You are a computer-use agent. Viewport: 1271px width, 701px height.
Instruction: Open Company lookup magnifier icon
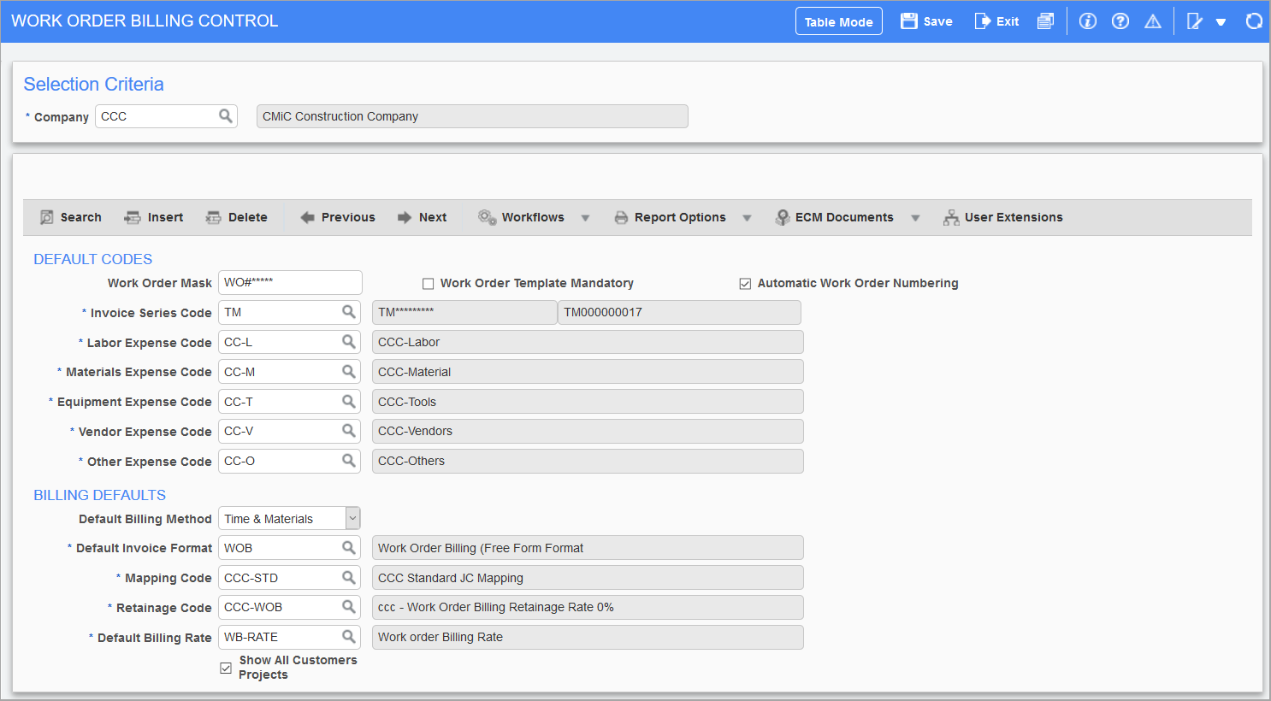point(226,116)
